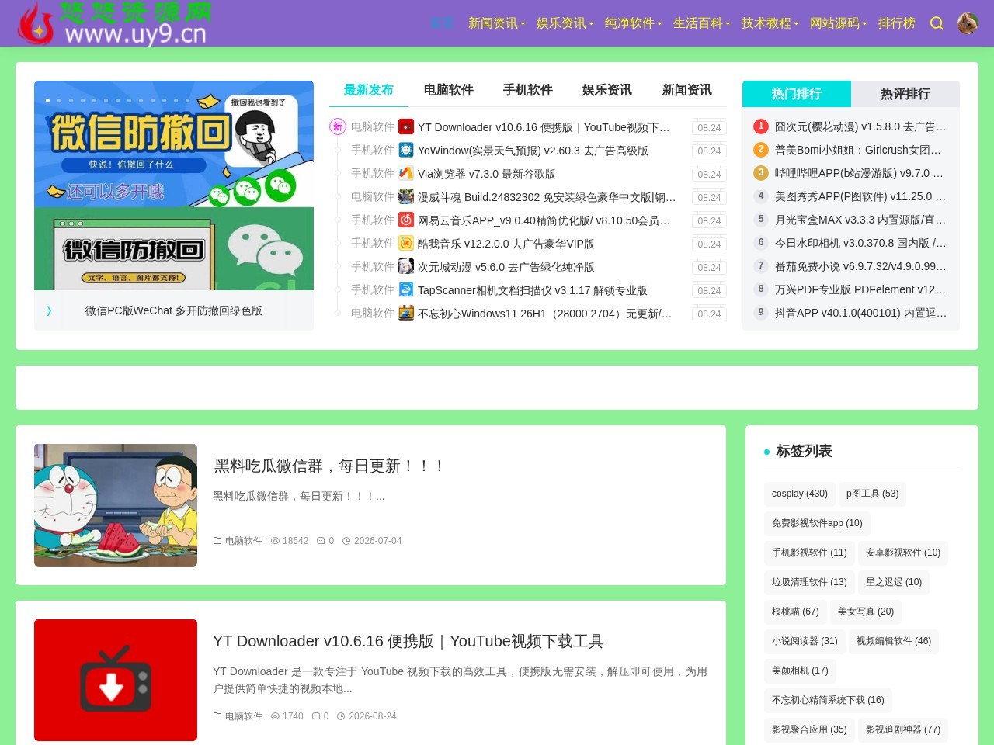The height and width of the screenshot is (745, 994).
Task: Open YoWindow v2.60.3 article link
Action: click(x=533, y=151)
